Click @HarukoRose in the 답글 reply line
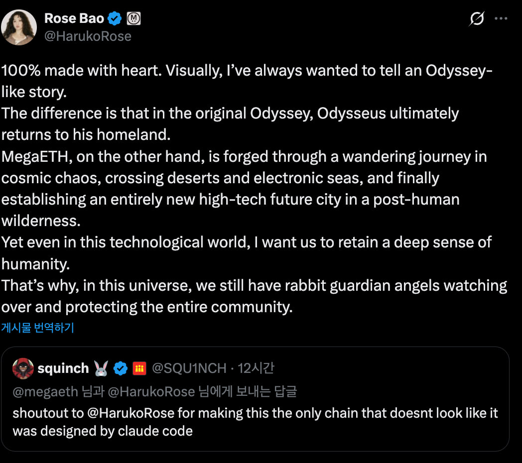 point(151,391)
